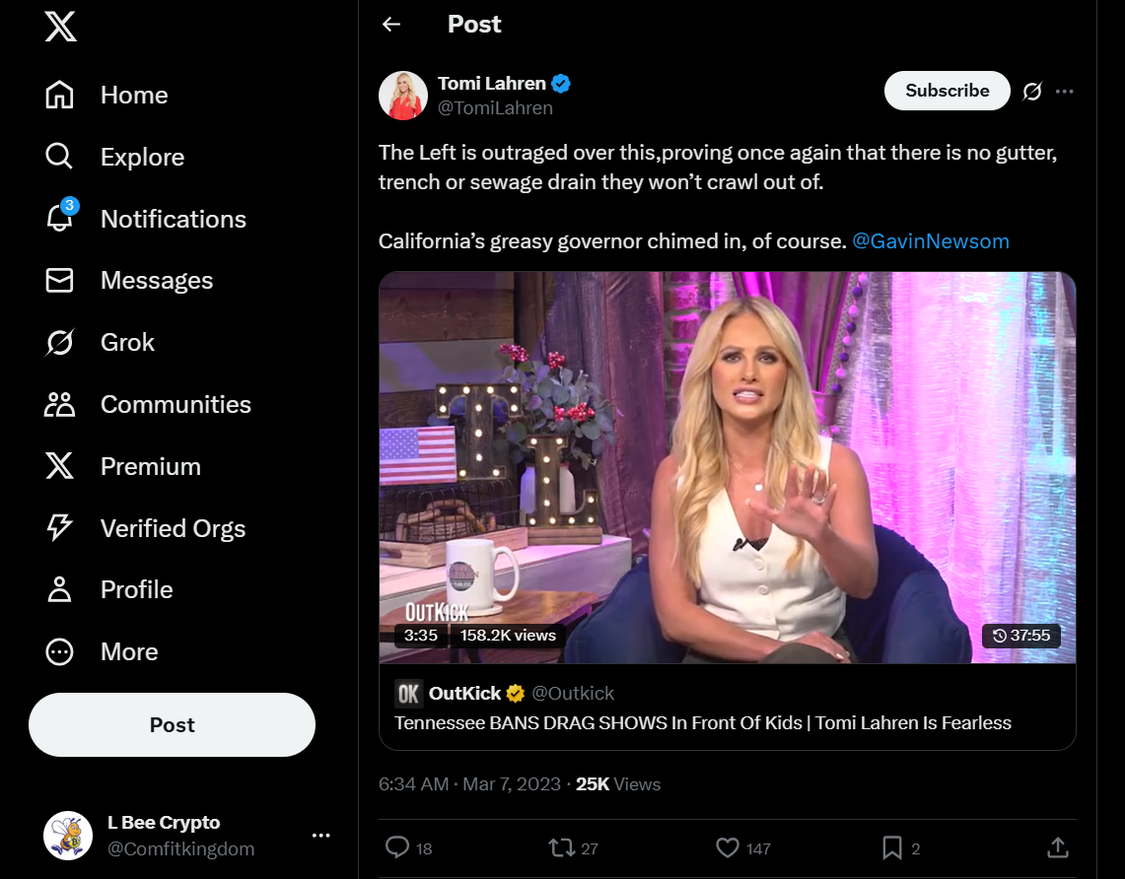Click the X logo icon
The height and width of the screenshot is (879, 1125).
point(60,28)
